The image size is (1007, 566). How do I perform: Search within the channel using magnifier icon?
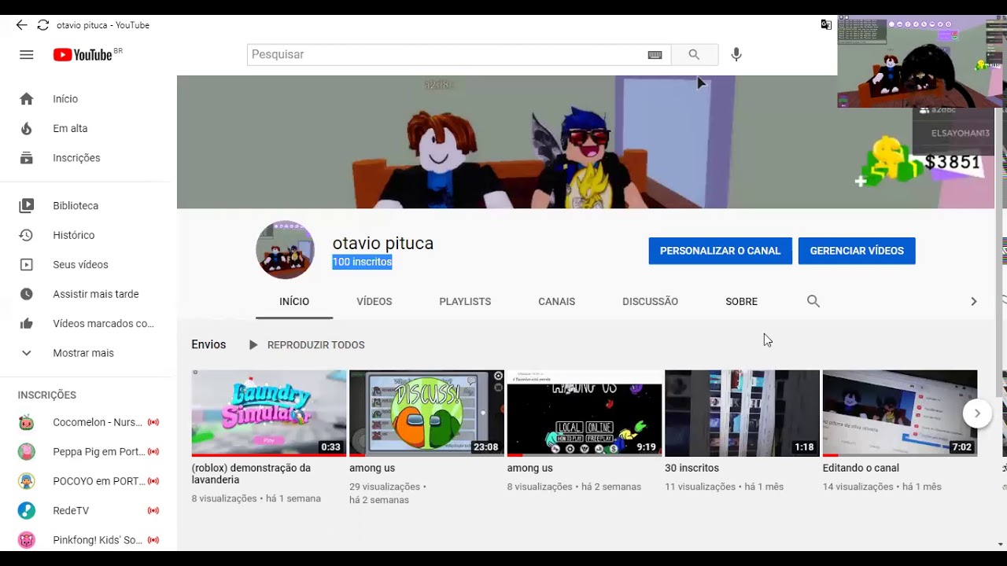click(813, 301)
